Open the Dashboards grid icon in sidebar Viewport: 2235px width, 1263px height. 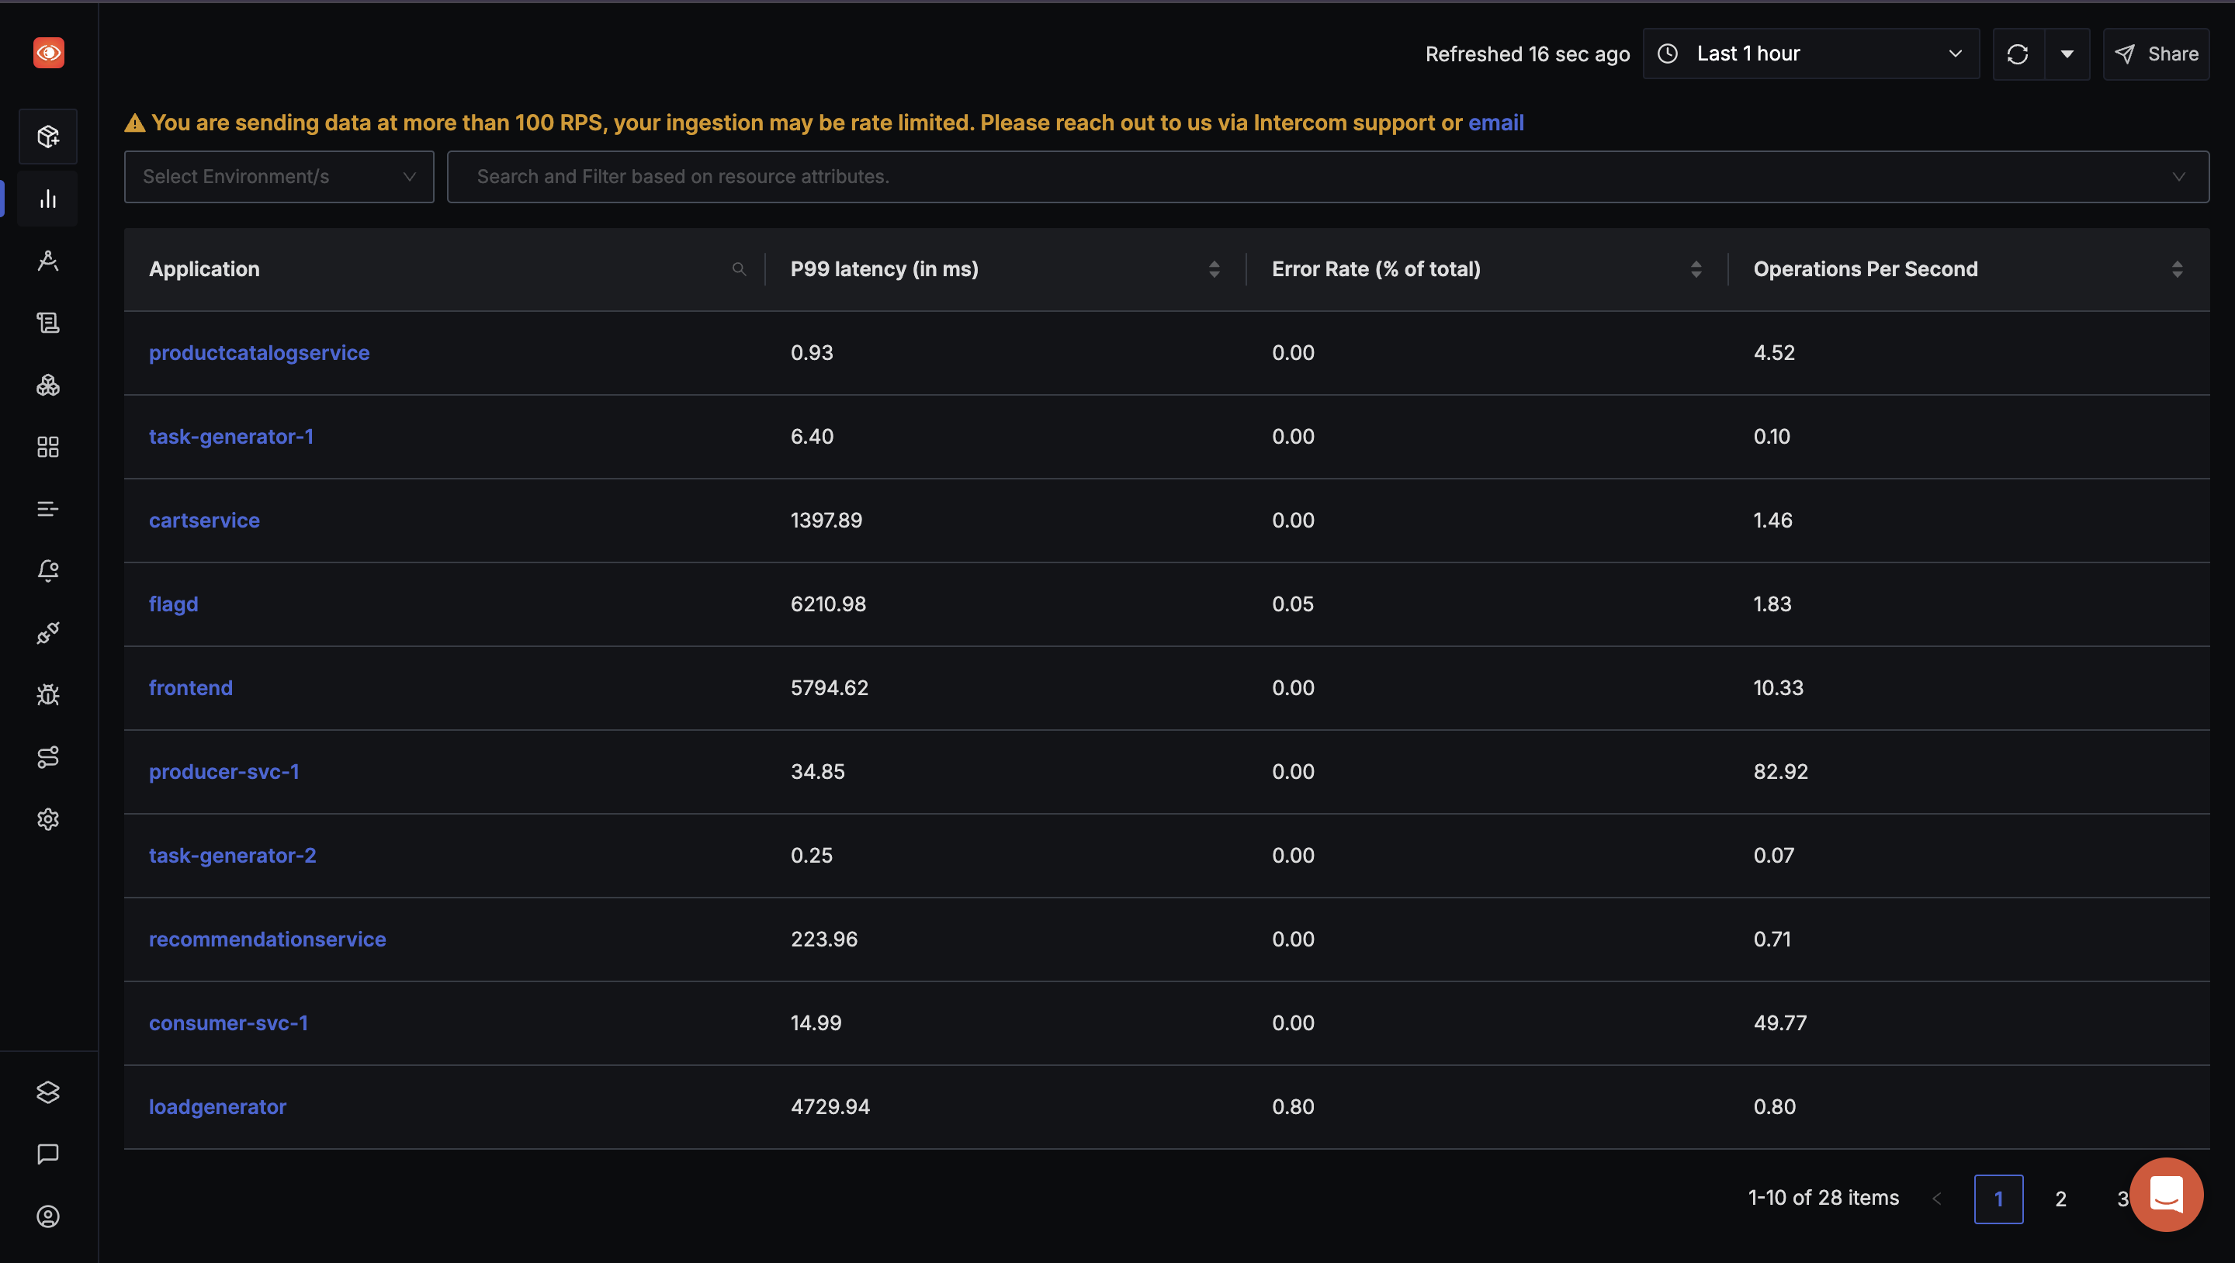point(47,447)
